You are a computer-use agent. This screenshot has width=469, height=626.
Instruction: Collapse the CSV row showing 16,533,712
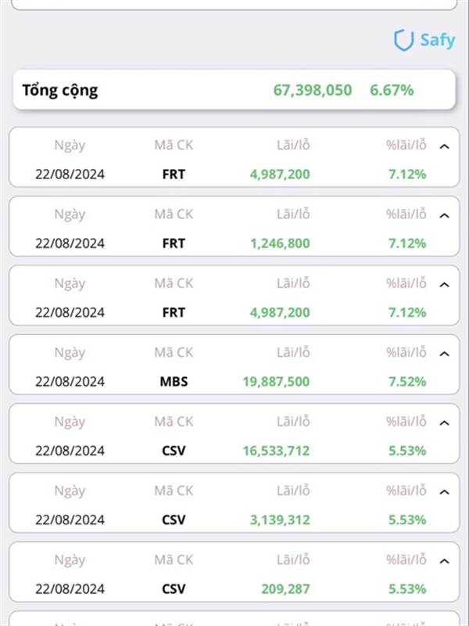(x=445, y=423)
